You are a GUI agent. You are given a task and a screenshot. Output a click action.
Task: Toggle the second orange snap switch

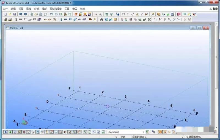coord(165,132)
